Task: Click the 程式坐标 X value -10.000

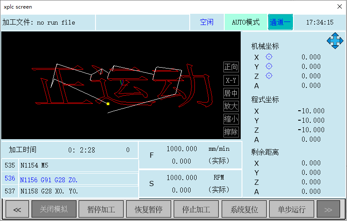Action: pyautogui.click(x=311, y=111)
